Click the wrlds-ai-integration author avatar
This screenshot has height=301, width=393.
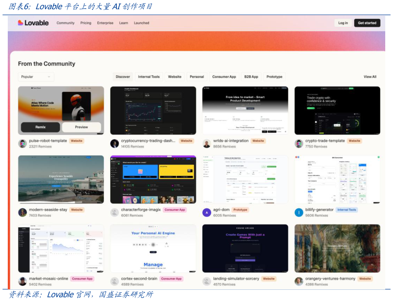pyautogui.click(x=207, y=144)
